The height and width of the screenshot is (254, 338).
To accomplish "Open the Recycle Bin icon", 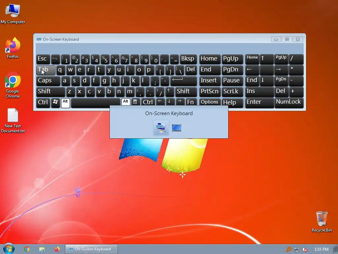I will 321,222.
